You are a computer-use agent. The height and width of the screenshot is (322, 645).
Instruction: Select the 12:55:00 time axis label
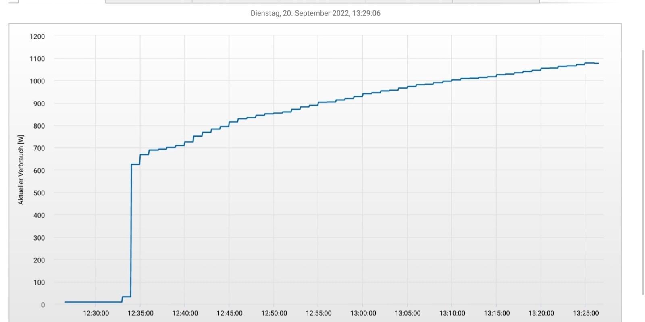click(318, 313)
